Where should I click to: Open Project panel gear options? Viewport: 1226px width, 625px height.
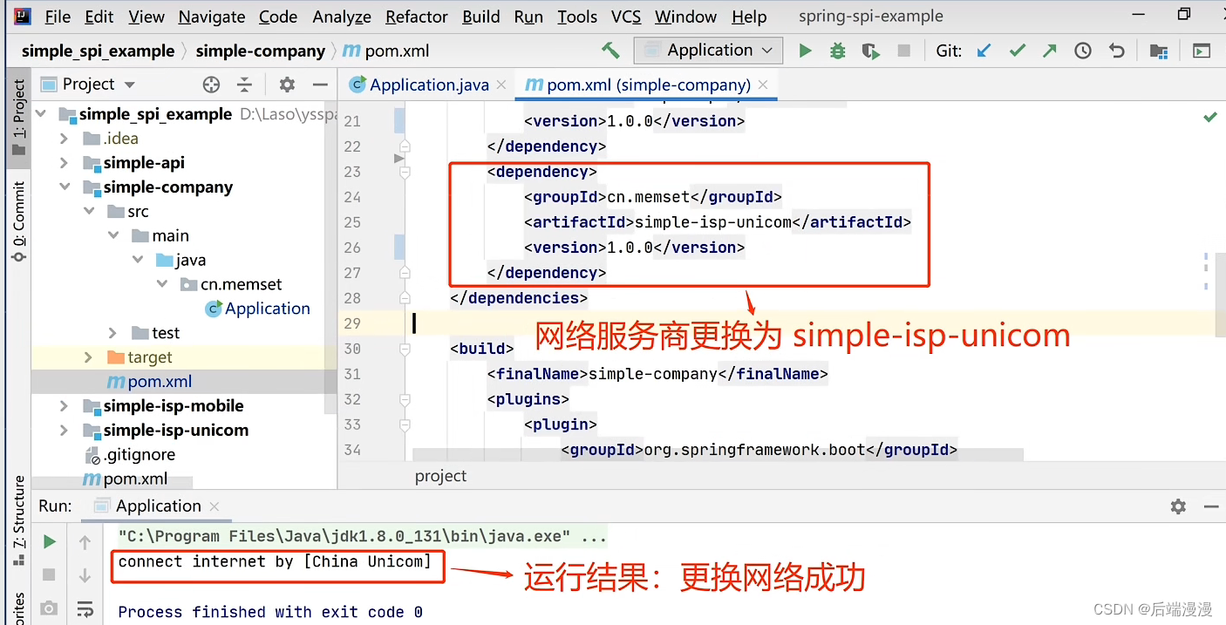point(287,85)
